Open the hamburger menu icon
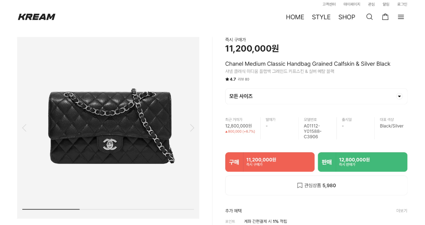425x225 pixels. (401, 17)
